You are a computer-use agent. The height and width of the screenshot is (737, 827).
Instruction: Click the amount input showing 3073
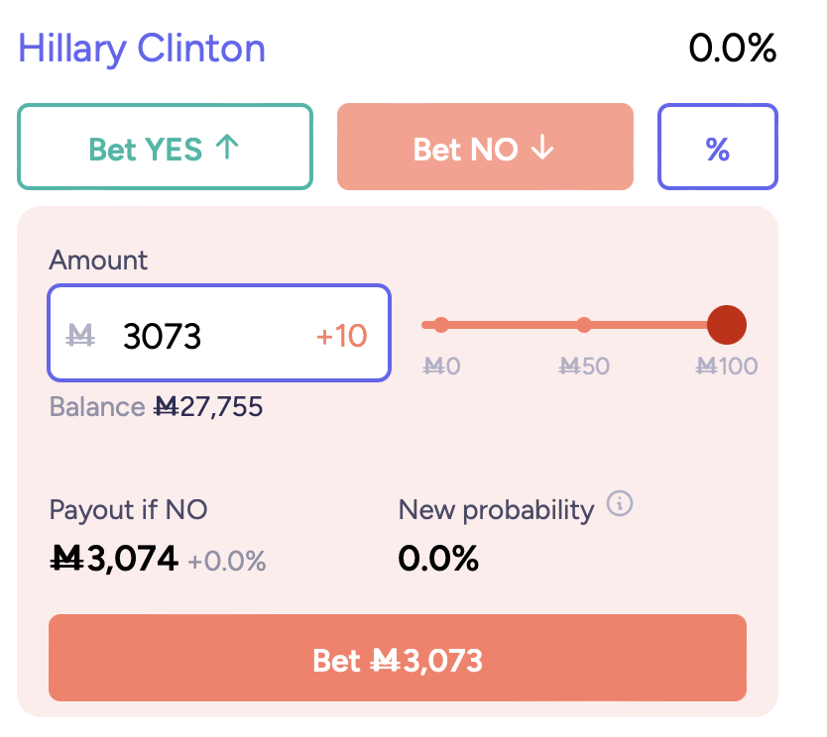pyautogui.click(x=218, y=333)
